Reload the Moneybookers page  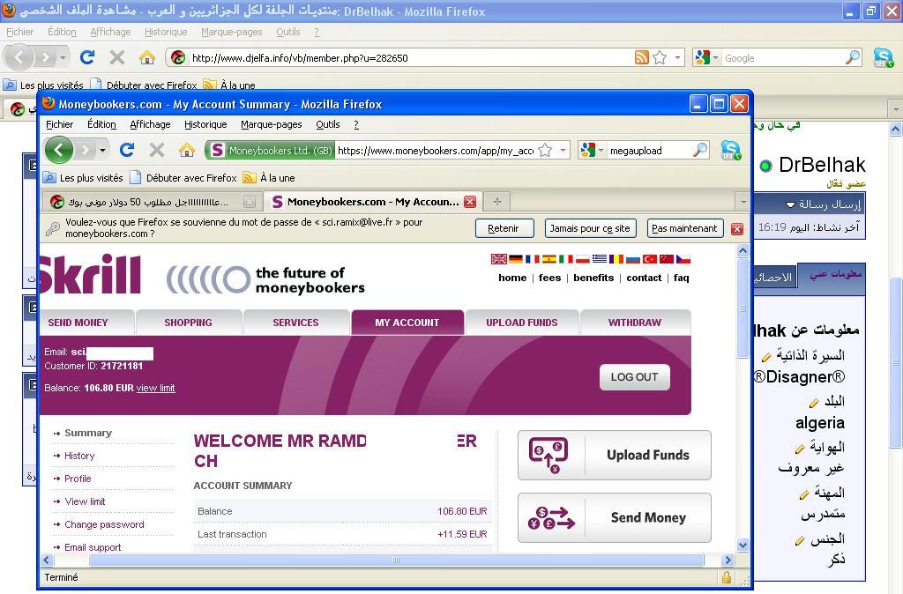[x=127, y=150]
